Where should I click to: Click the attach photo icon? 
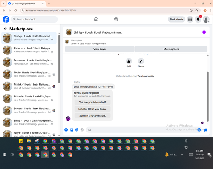coord(72,130)
